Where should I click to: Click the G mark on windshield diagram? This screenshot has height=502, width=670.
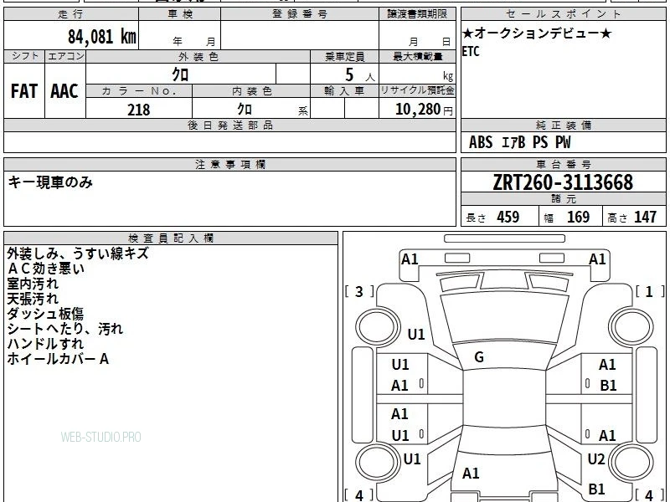tap(479, 356)
